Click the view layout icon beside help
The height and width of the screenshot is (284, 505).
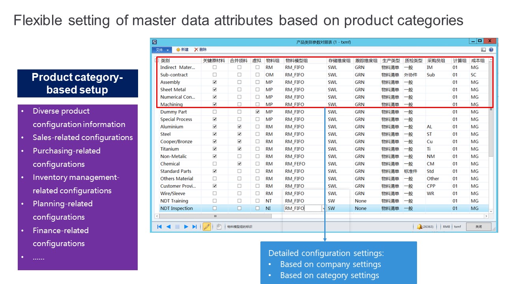pyautogui.click(x=483, y=50)
